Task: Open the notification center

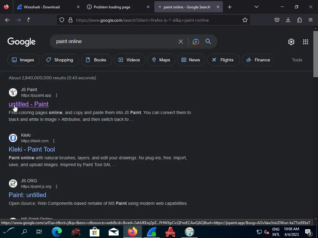Action: (x=308, y=232)
